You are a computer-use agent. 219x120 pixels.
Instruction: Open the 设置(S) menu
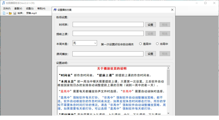coord(30,8)
